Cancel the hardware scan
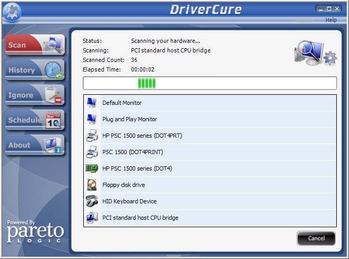Viewport: 349px width, 259px height. pyautogui.click(x=316, y=238)
